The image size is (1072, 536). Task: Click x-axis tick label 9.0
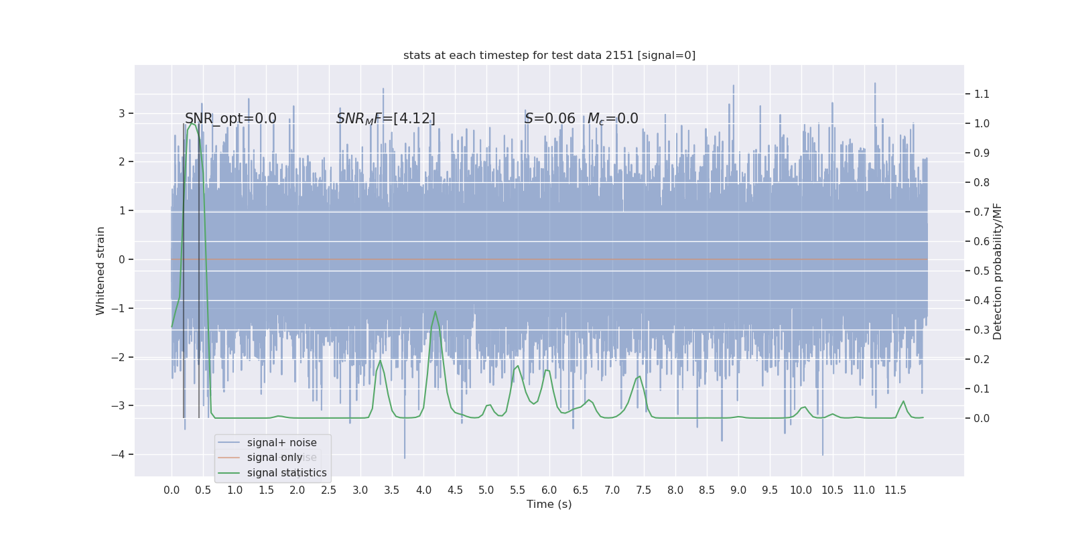click(738, 490)
